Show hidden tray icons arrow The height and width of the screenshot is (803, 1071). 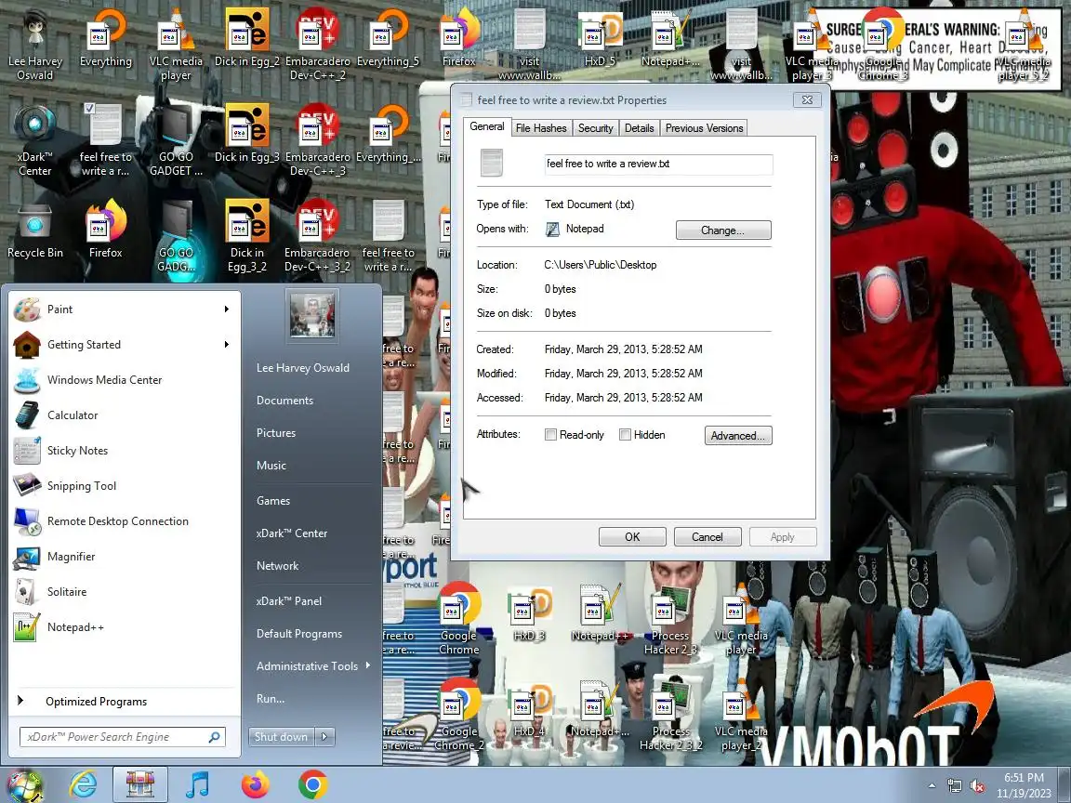(x=932, y=786)
